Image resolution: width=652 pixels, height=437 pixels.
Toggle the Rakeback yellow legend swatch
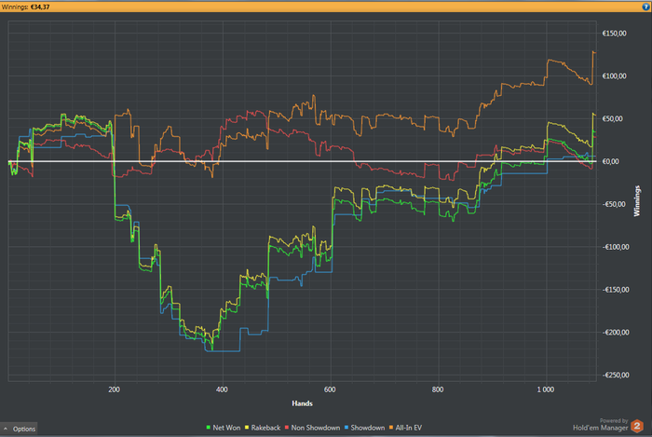(x=247, y=428)
